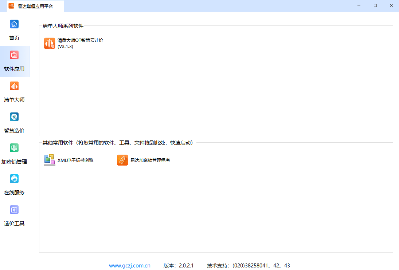
Task: Click the 技术支持 phone number text
Action: 249,266
